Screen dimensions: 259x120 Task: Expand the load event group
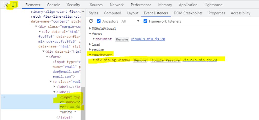click(x=90, y=44)
